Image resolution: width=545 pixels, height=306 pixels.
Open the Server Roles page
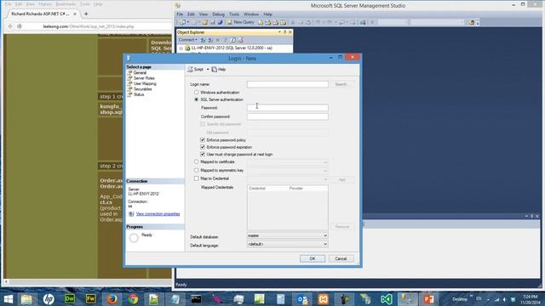(x=144, y=78)
